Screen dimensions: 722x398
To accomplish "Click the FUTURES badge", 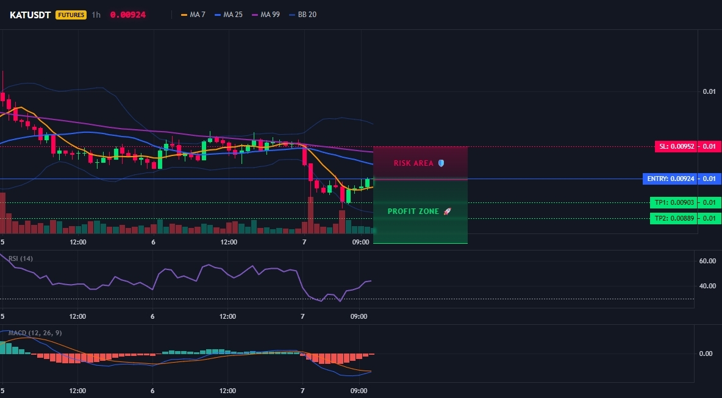I will 71,15.
